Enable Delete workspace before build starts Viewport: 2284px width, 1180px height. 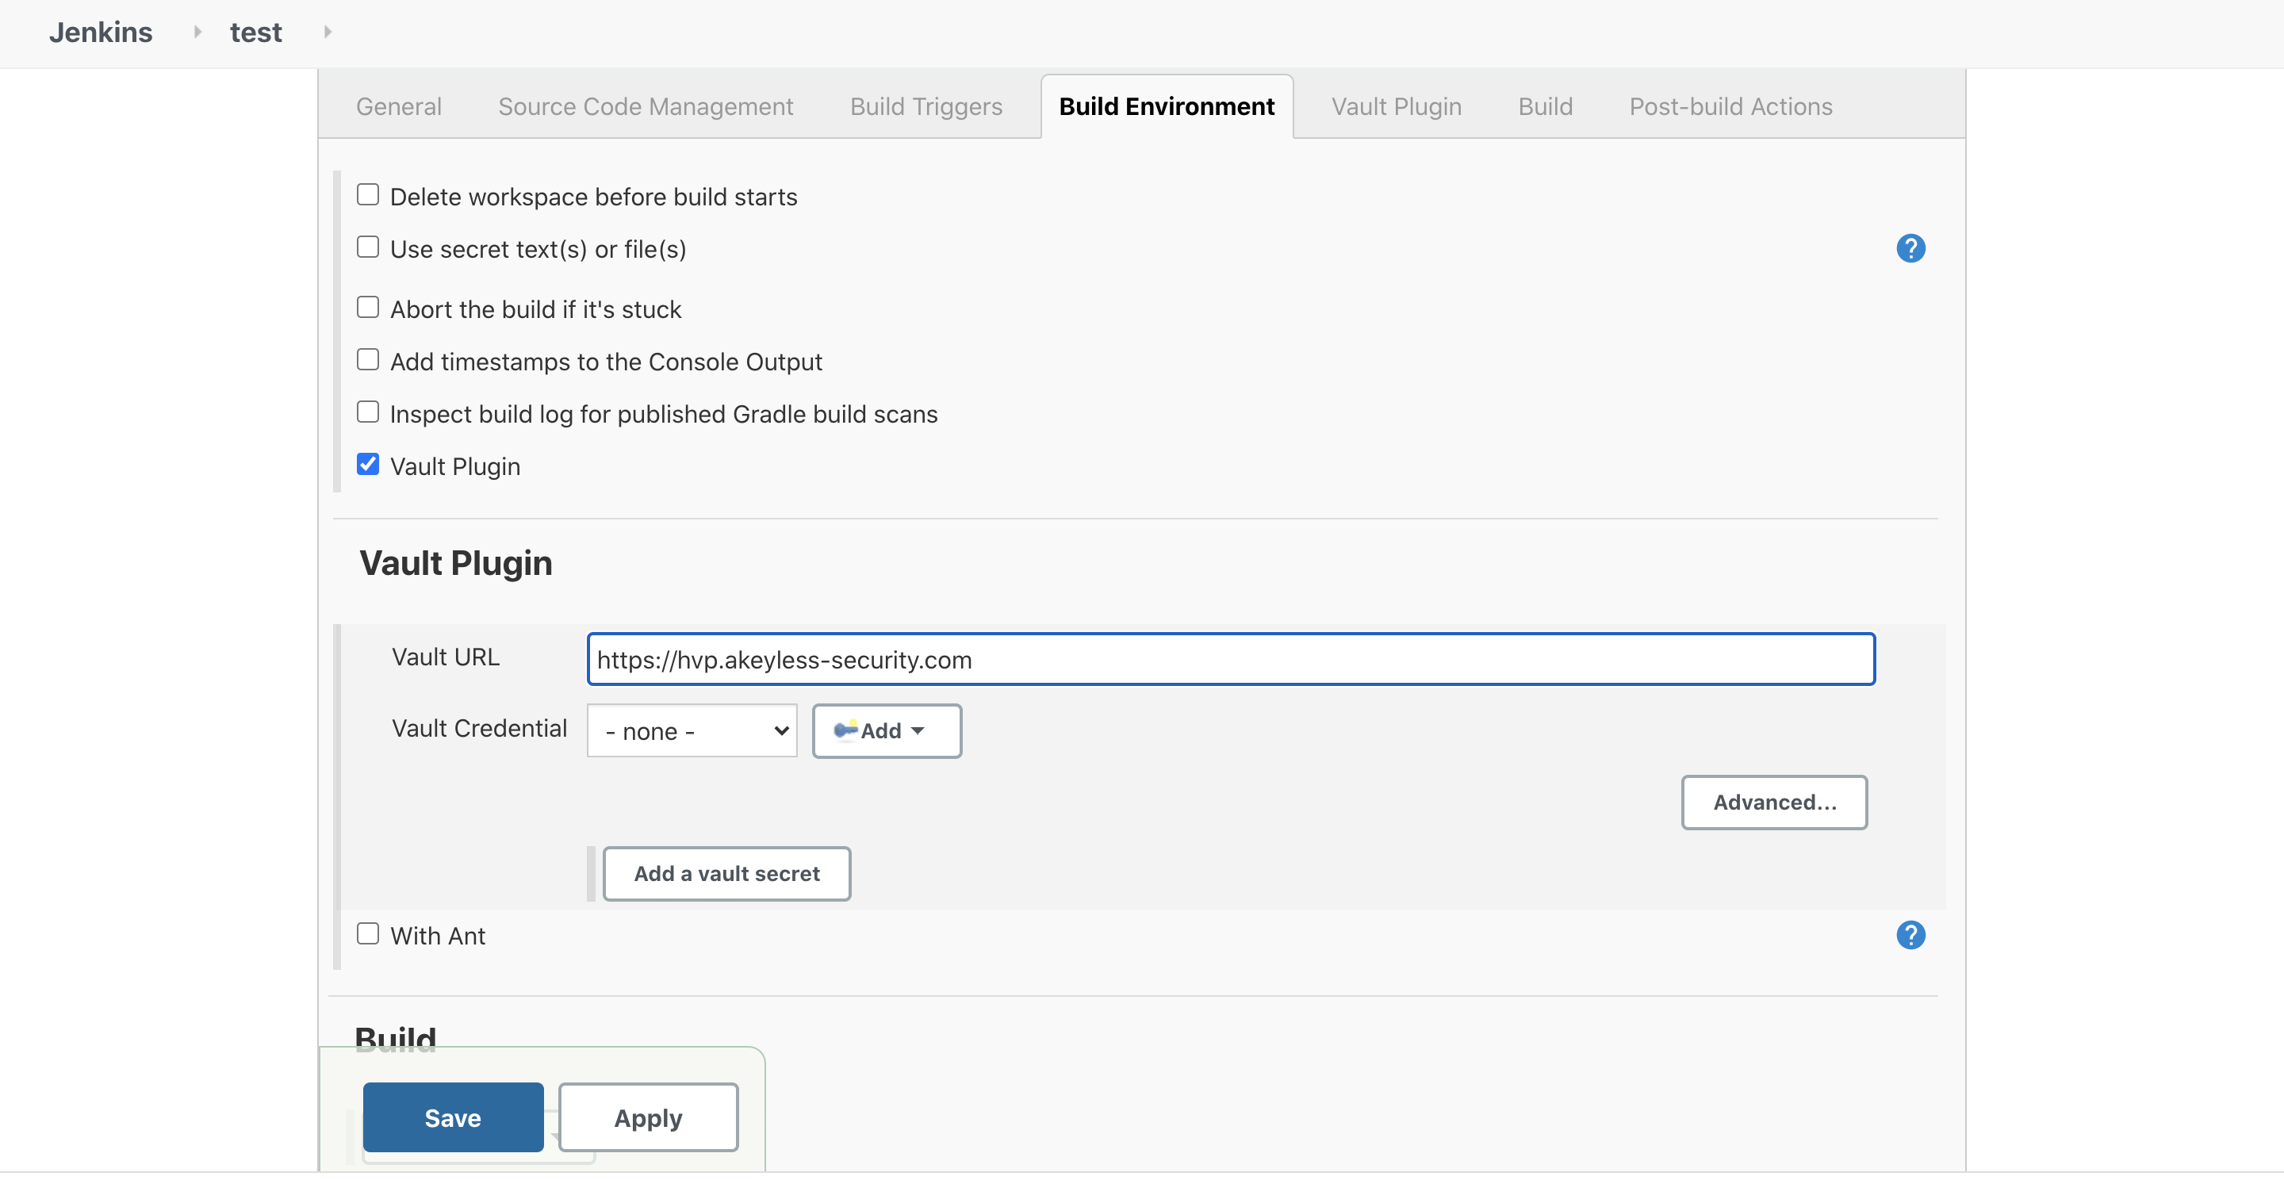coord(367,194)
